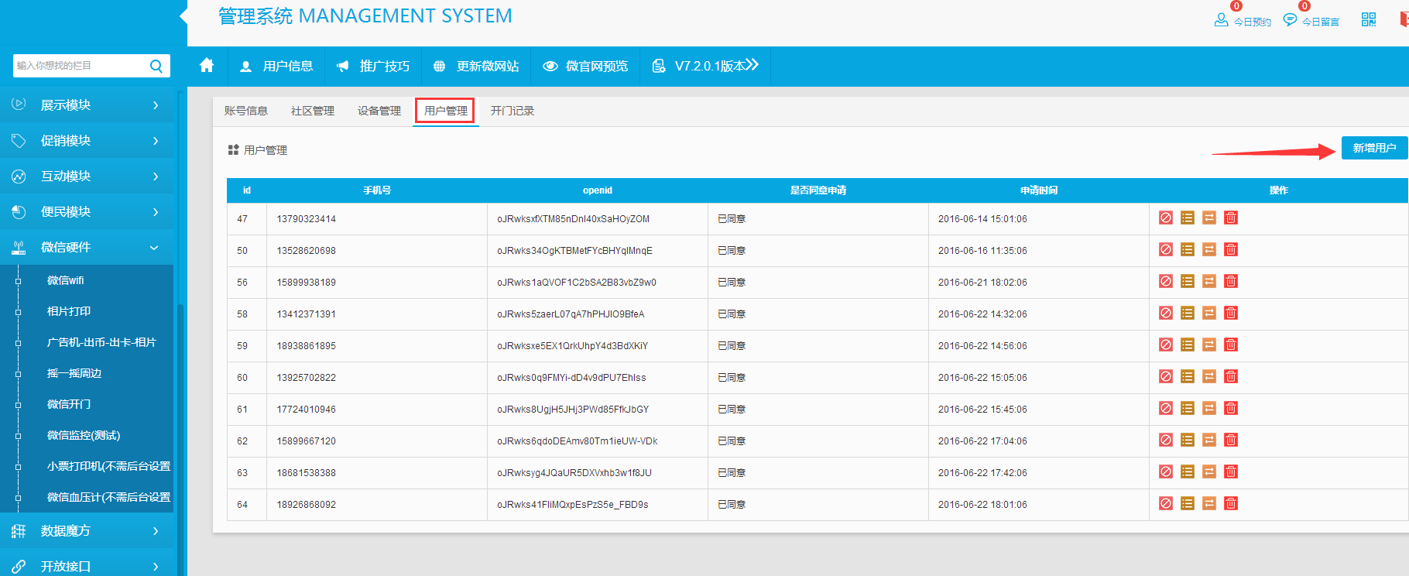This screenshot has height=576, width=1409.
Task: Click transfer arrows icon for user 56
Action: 1209,281
